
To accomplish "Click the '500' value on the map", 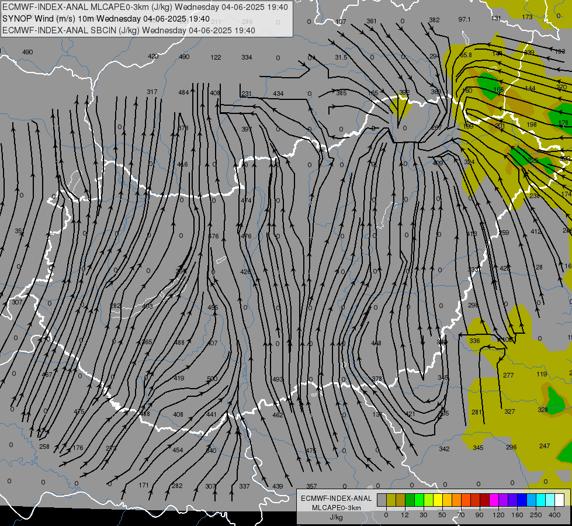I will tap(212, 379).
